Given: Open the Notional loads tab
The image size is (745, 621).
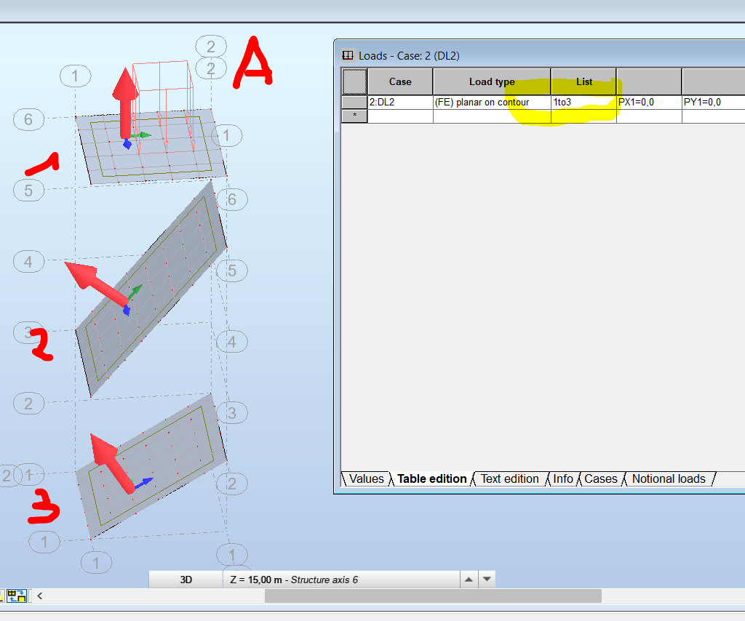Looking at the screenshot, I should [x=669, y=478].
